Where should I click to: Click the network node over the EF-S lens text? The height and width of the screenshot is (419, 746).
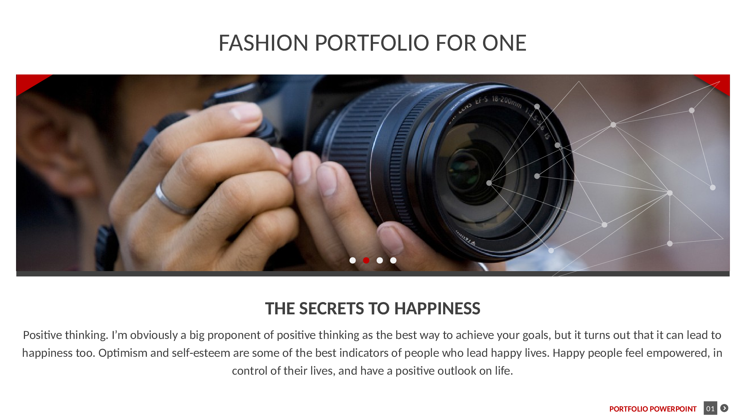[537, 107]
